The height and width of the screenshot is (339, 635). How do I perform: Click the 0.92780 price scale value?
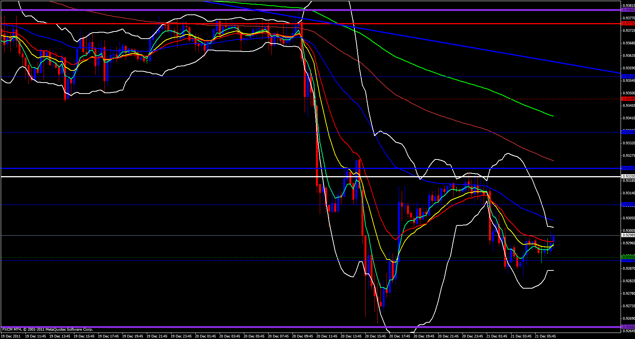pos(628,293)
